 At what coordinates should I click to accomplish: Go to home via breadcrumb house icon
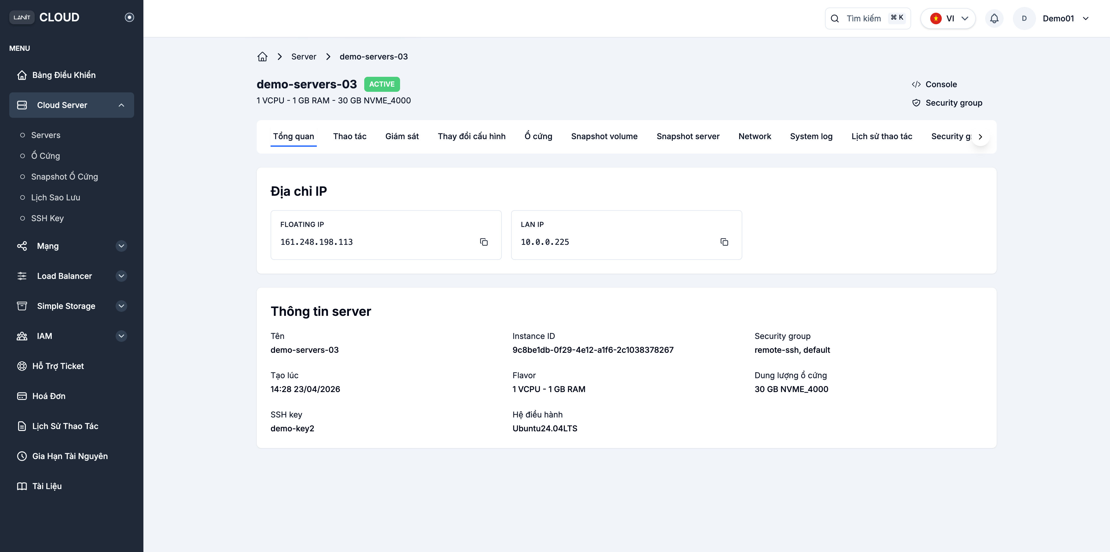point(262,57)
